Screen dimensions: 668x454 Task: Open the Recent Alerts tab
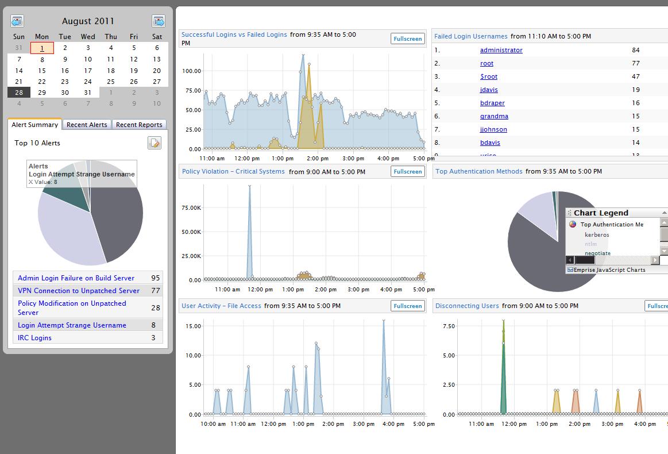(87, 125)
